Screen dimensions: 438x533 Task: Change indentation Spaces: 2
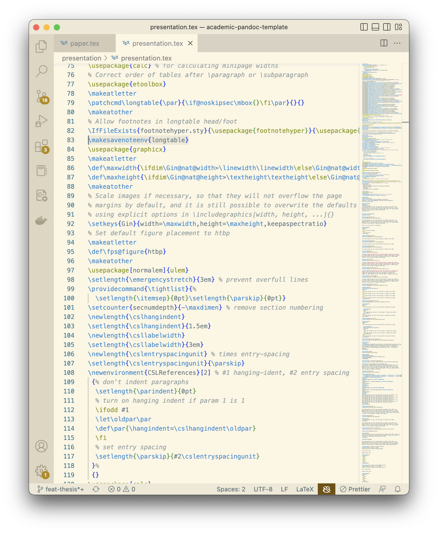point(231,489)
